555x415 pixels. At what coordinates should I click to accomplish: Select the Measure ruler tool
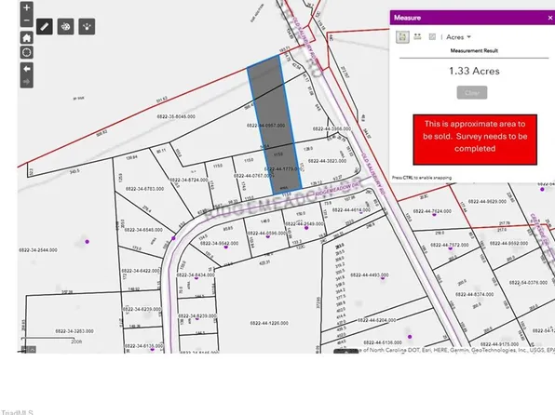coord(45,27)
